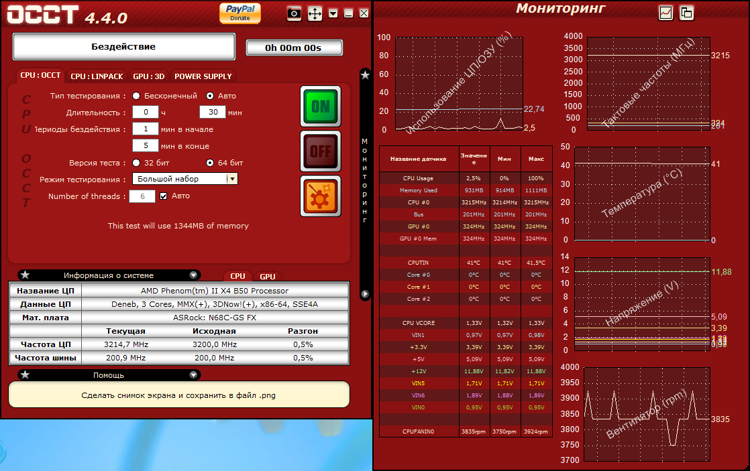Click the help text about saving .png
750x471 pixels.
tap(178, 395)
